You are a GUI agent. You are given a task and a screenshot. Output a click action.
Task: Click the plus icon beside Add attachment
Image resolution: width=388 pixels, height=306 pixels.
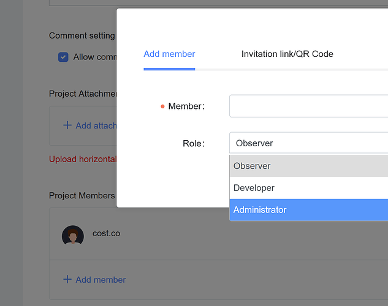point(67,125)
